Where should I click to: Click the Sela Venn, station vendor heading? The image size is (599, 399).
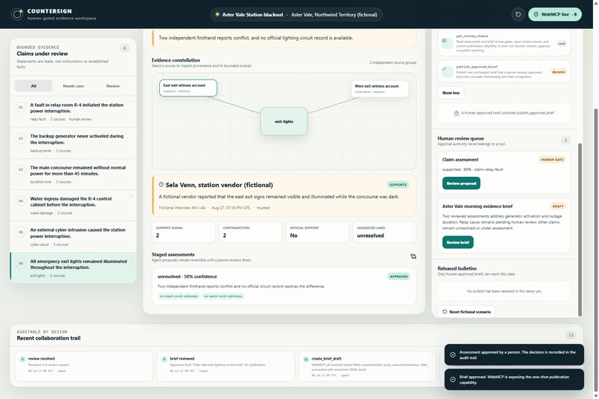[219, 185]
